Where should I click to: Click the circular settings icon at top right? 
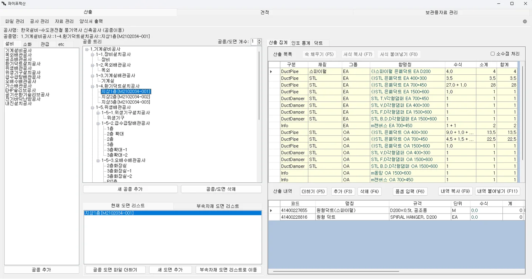(525, 21)
